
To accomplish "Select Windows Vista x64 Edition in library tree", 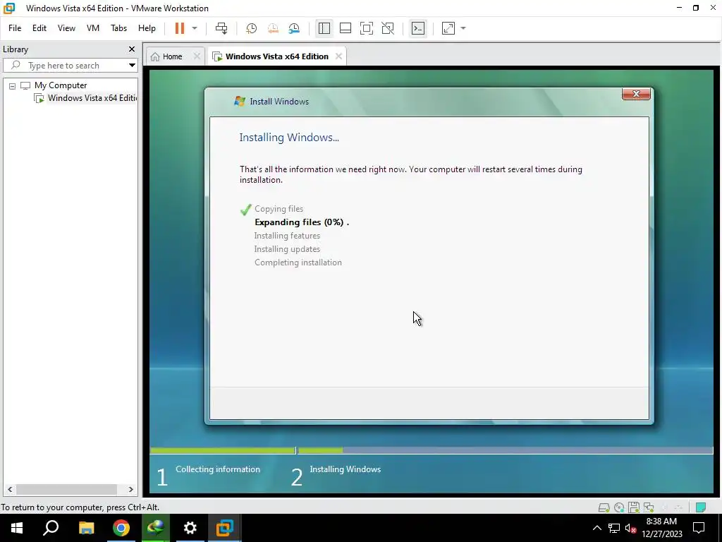I will [x=92, y=97].
